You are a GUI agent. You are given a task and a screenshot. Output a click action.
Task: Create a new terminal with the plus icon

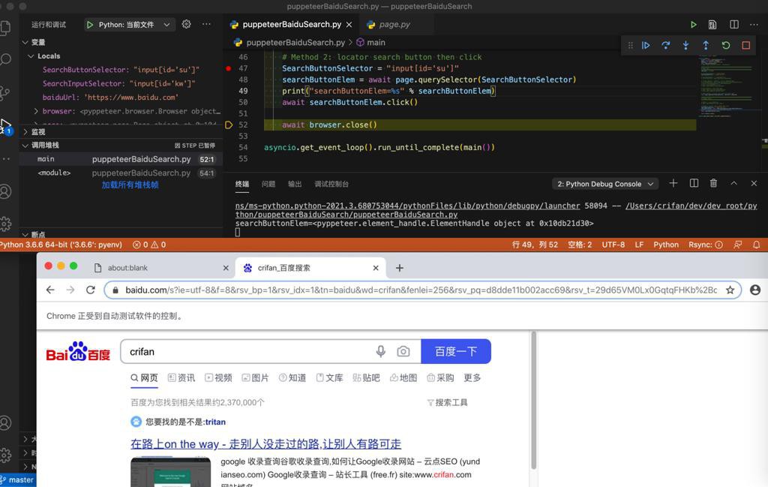673,183
